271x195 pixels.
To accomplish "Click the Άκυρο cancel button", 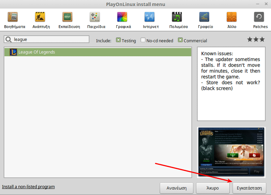I will tap(213, 188).
